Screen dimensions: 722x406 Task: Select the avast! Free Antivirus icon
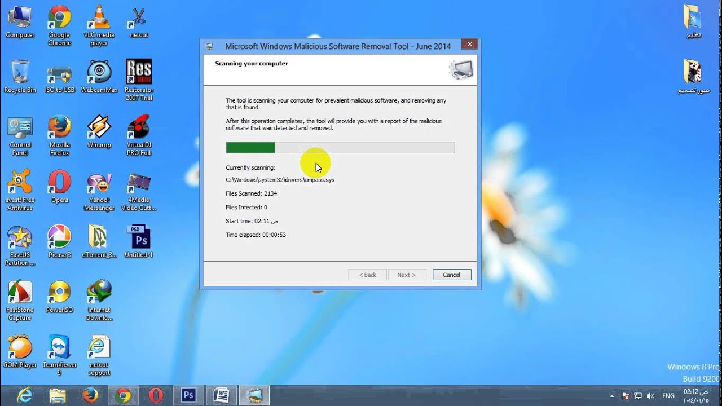[20, 191]
